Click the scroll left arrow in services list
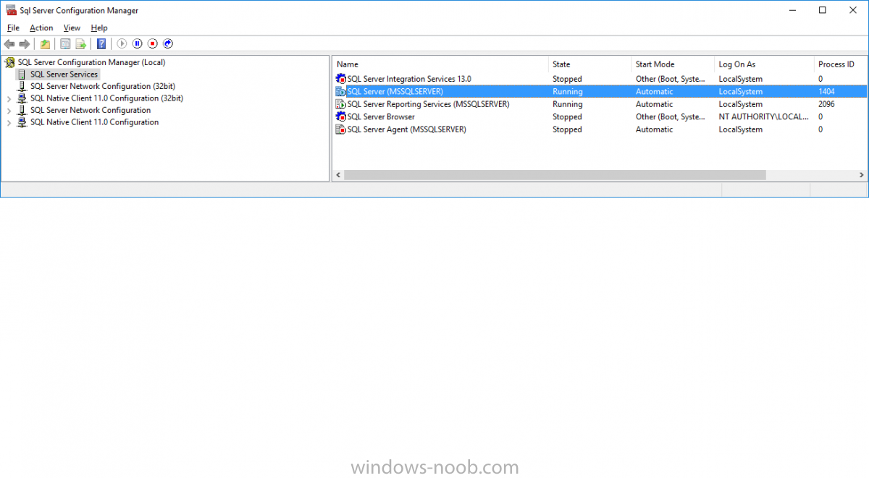The height and width of the screenshot is (478, 869). click(337, 175)
